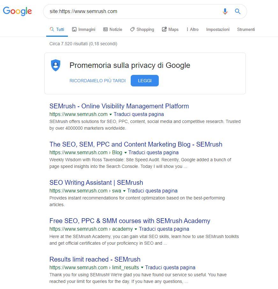Open the Impostazioni menu
This screenshot has width=278, height=289.
tap(218, 29)
